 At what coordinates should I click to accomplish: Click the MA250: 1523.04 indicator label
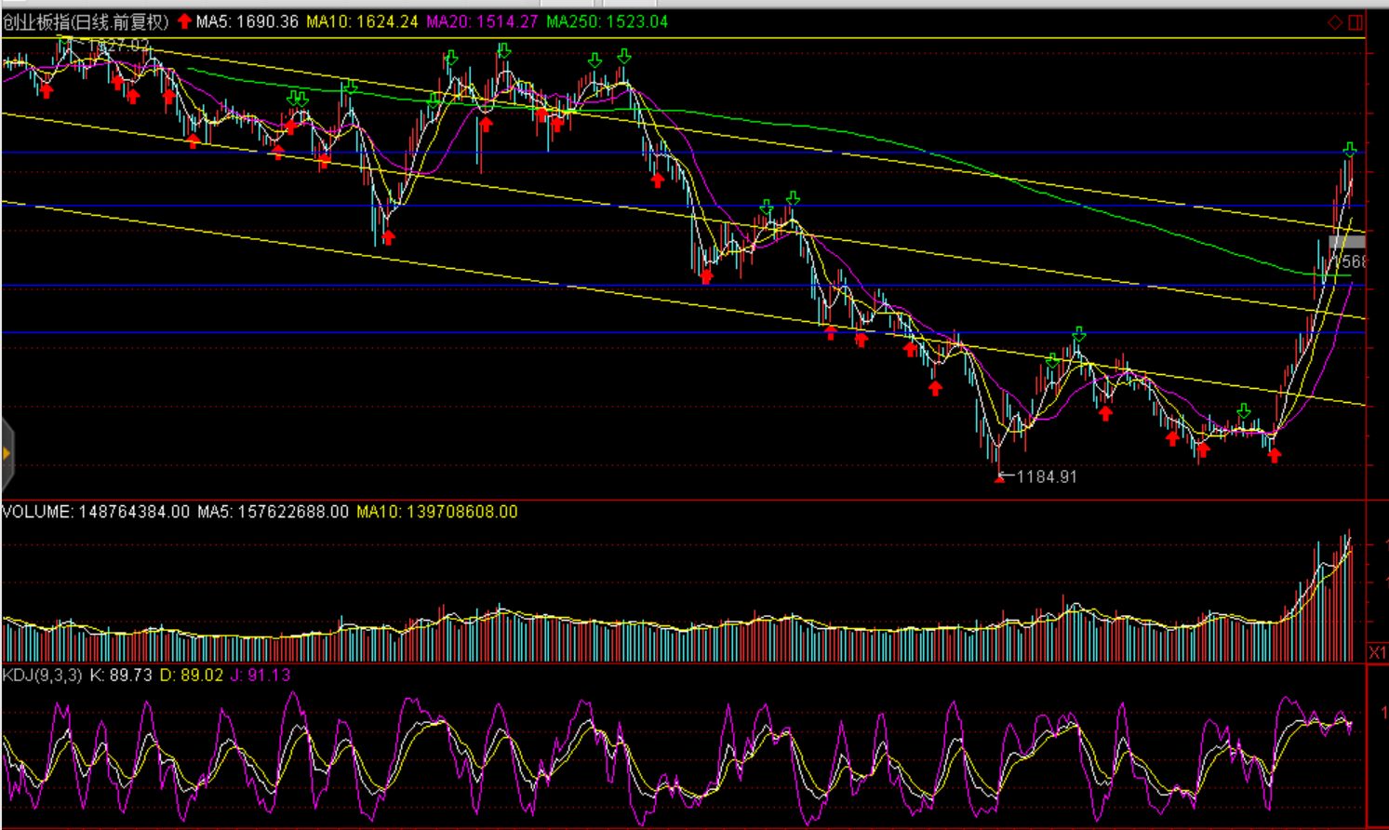(x=607, y=21)
